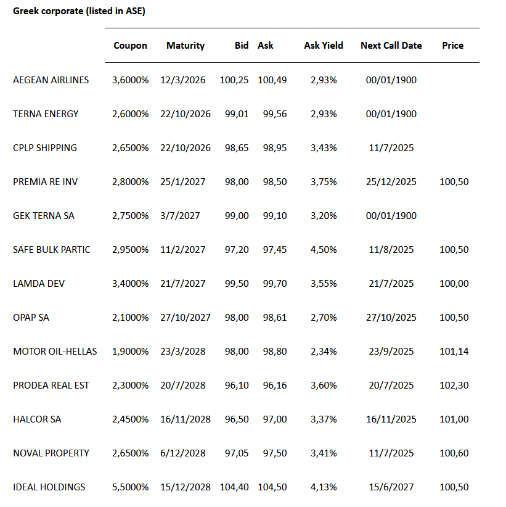Select MOTOR OIL-HELLAS price 101,14
Image resolution: width=506 pixels, height=507 pixels.
(x=455, y=352)
